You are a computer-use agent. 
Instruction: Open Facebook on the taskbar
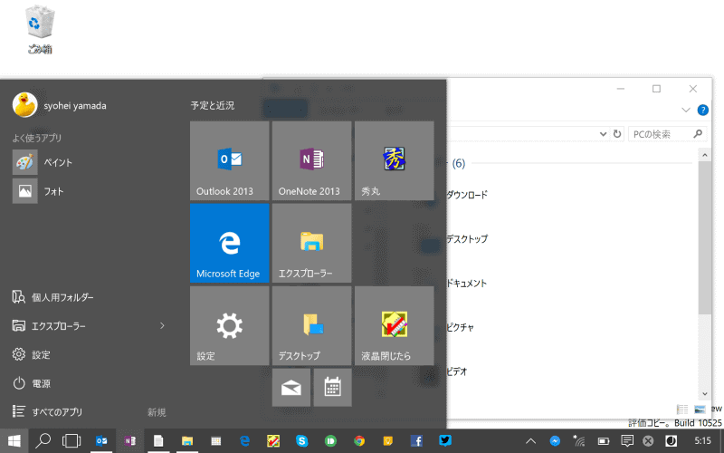tap(416, 441)
